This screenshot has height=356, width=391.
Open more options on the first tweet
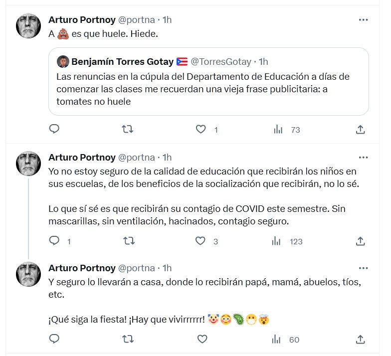[x=364, y=19]
